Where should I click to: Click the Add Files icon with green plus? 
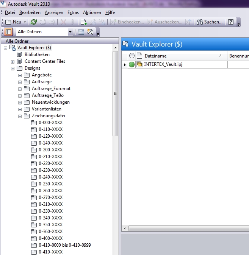(x=84, y=22)
